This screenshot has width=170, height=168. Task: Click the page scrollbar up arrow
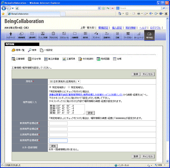tap(168, 19)
